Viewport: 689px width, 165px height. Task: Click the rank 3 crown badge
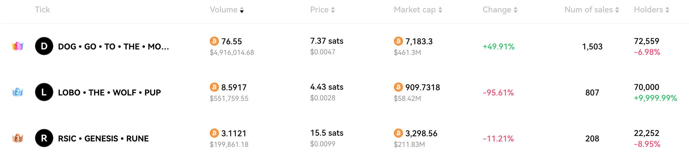(18, 138)
